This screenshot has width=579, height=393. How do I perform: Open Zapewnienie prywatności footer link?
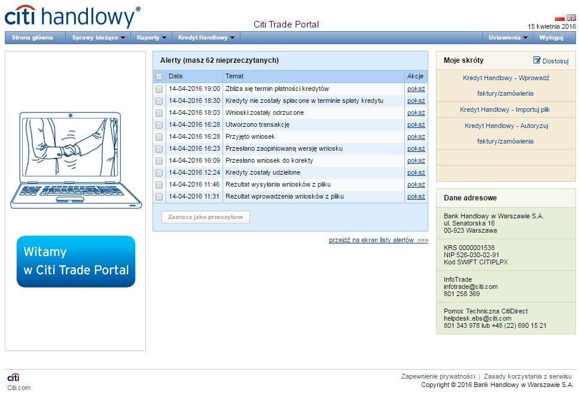pyautogui.click(x=438, y=376)
